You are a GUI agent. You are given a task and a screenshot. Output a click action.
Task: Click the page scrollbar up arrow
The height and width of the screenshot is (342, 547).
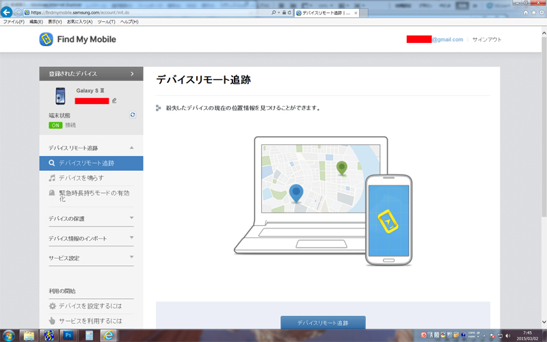tap(544, 33)
